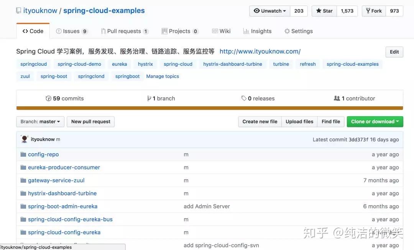Edit the repository description
The height and width of the screenshot is (250, 414).
click(394, 52)
